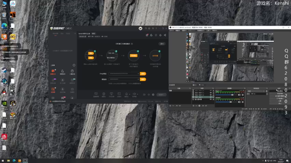Click the camera source icon in bottom toolbar

[x=104, y=95]
